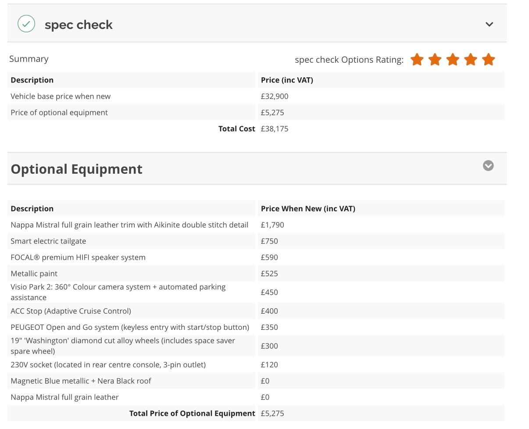Click the fifth orange rating star

[488, 60]
